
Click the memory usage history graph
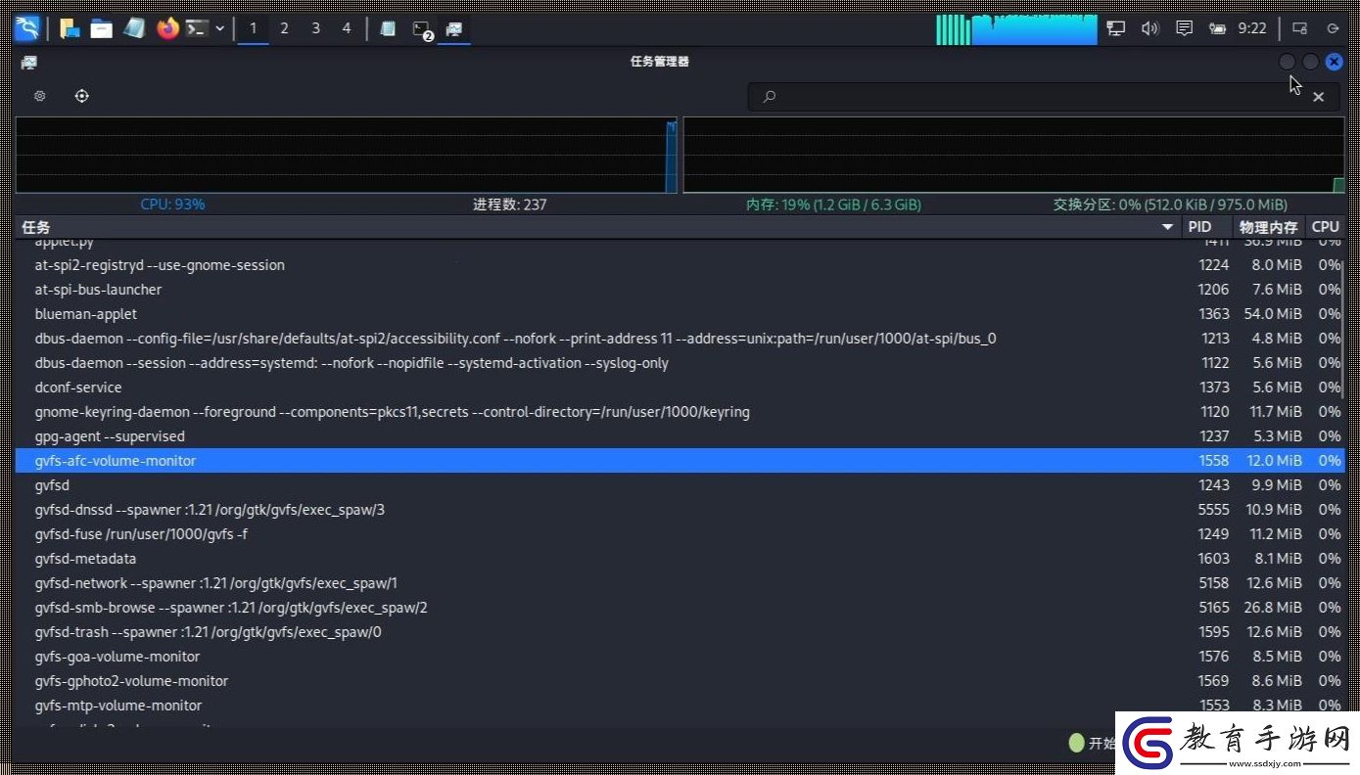[x=1013, y=155]
